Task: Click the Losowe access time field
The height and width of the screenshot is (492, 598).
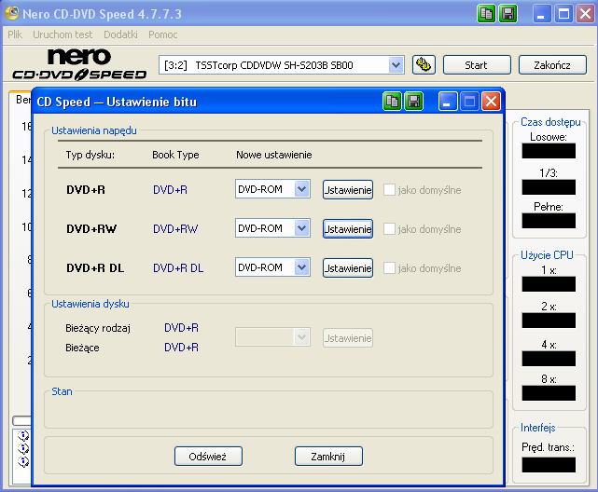Action: pyautogui.click(x=549, y=151)
